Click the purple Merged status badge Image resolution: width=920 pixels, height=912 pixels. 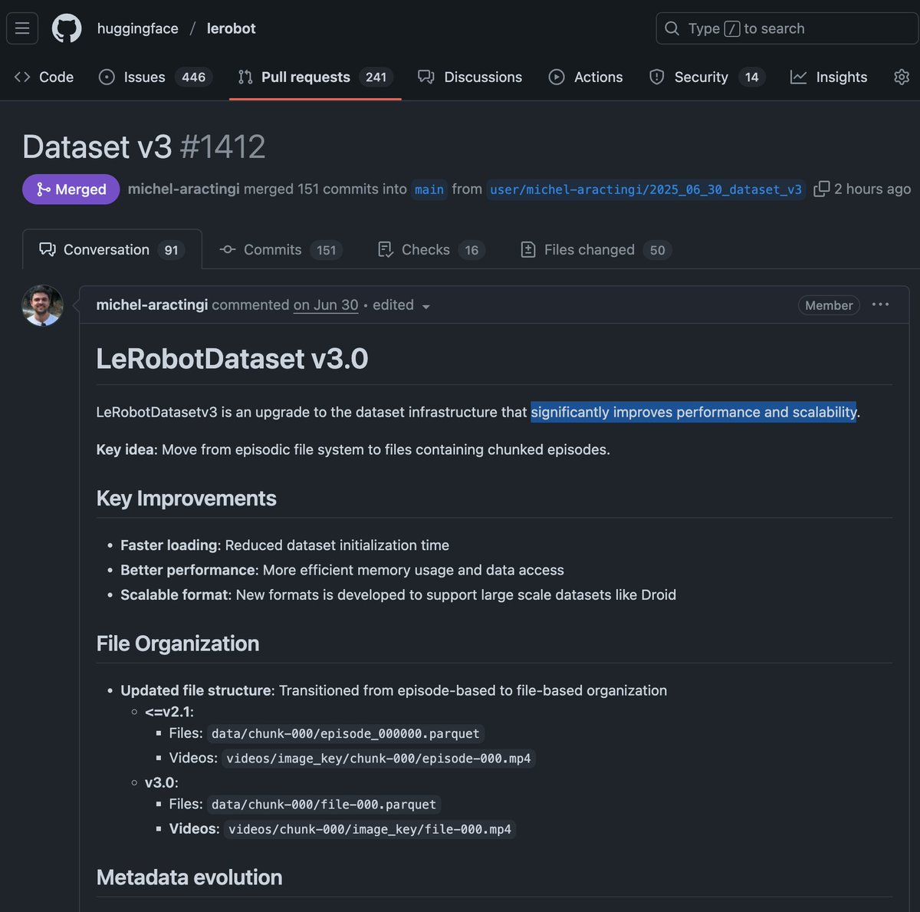pyautogui.click(x=71, y=189)
